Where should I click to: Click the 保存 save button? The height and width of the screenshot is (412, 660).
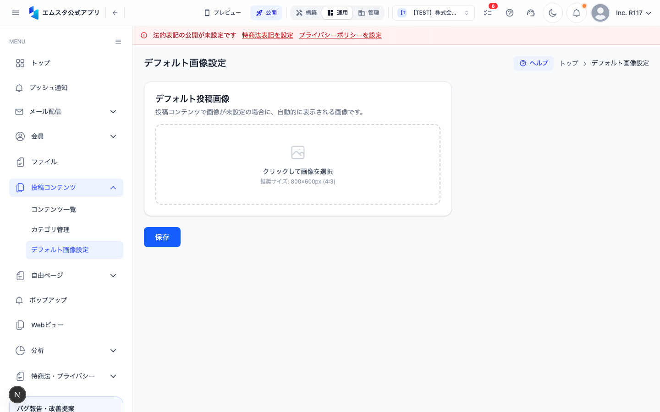click(x=162, y=237)
